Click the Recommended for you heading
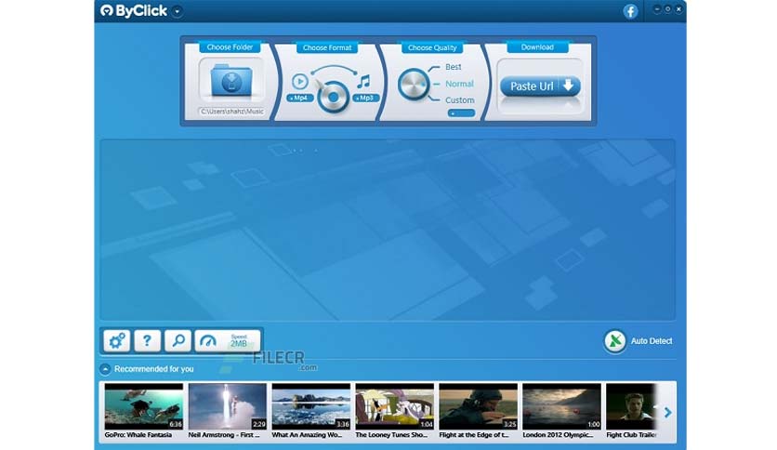The width and height of the screenshot is (777, 450). (153, 369)
